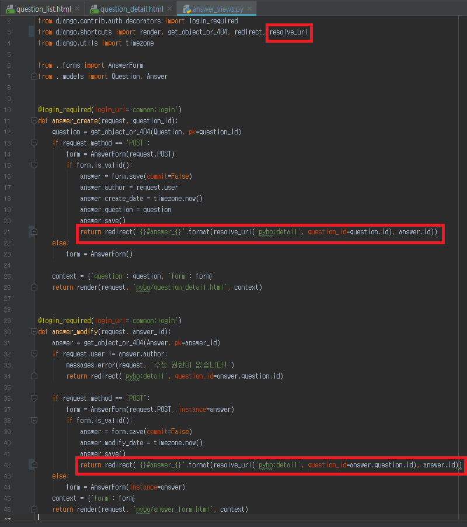Collapse the import block fold marker at line 7
467x527 pixels.
tap(34, 77)
